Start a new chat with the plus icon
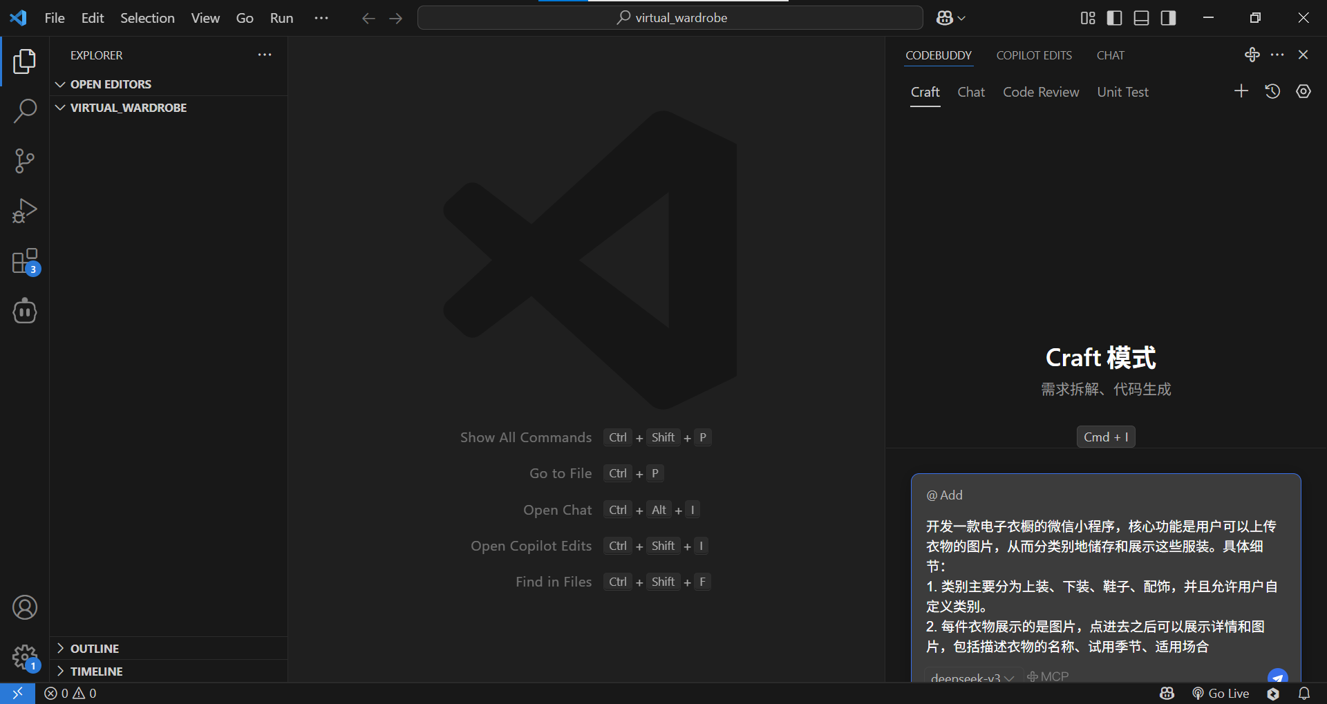The width and height of the screenshot is (1327, 704). [x=1241, y=91]
